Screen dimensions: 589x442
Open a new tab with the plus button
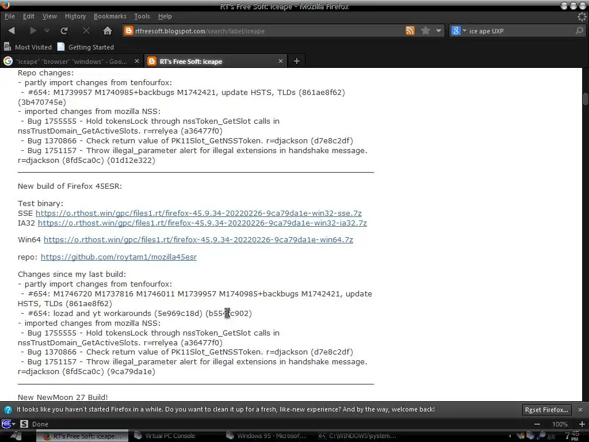point(297,61)
